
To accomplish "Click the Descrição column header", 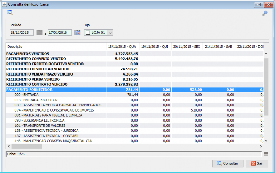I will click(x=56, y=47).
